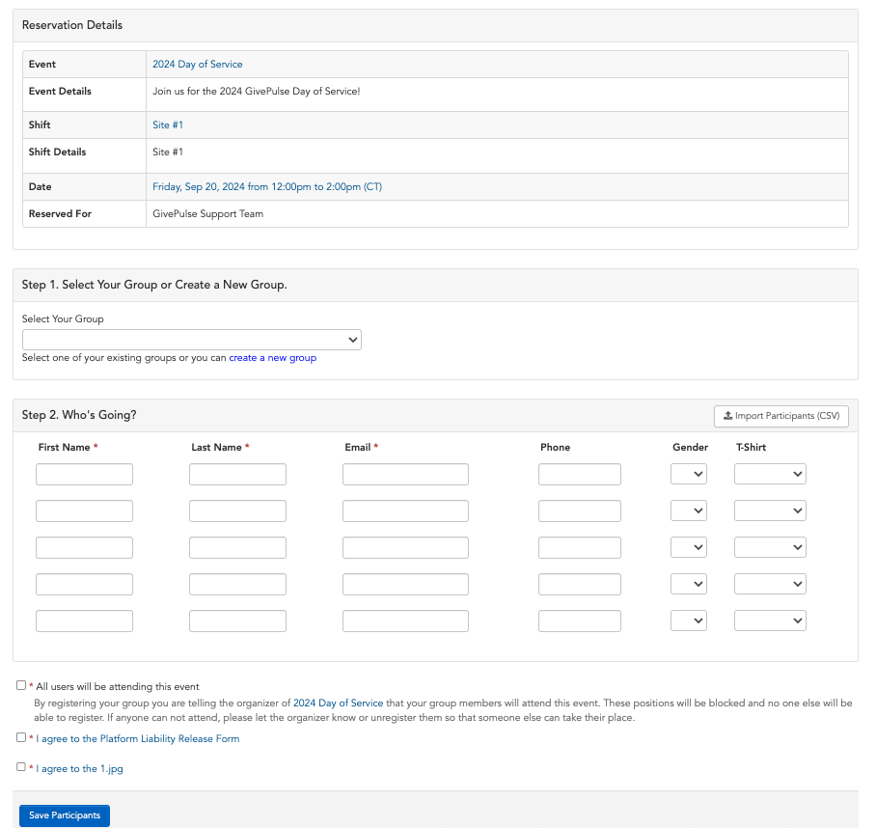Click the 'Step 2. Who's Going?' heading
The height and width of the screenshot is (828, 876).
click(x=79, y=415)
